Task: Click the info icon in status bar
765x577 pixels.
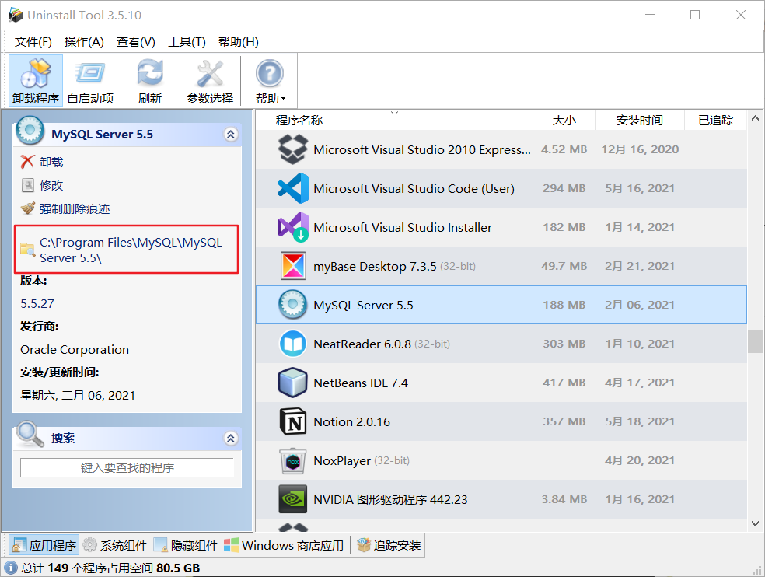Action: [11, 568]
